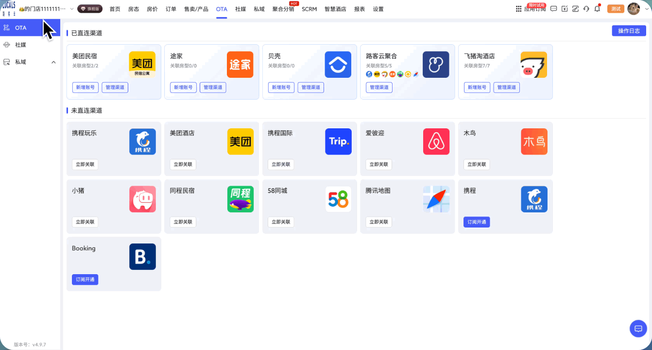Click the yuan billing note icon
652x350 pixels.
(x=565, y=9)
